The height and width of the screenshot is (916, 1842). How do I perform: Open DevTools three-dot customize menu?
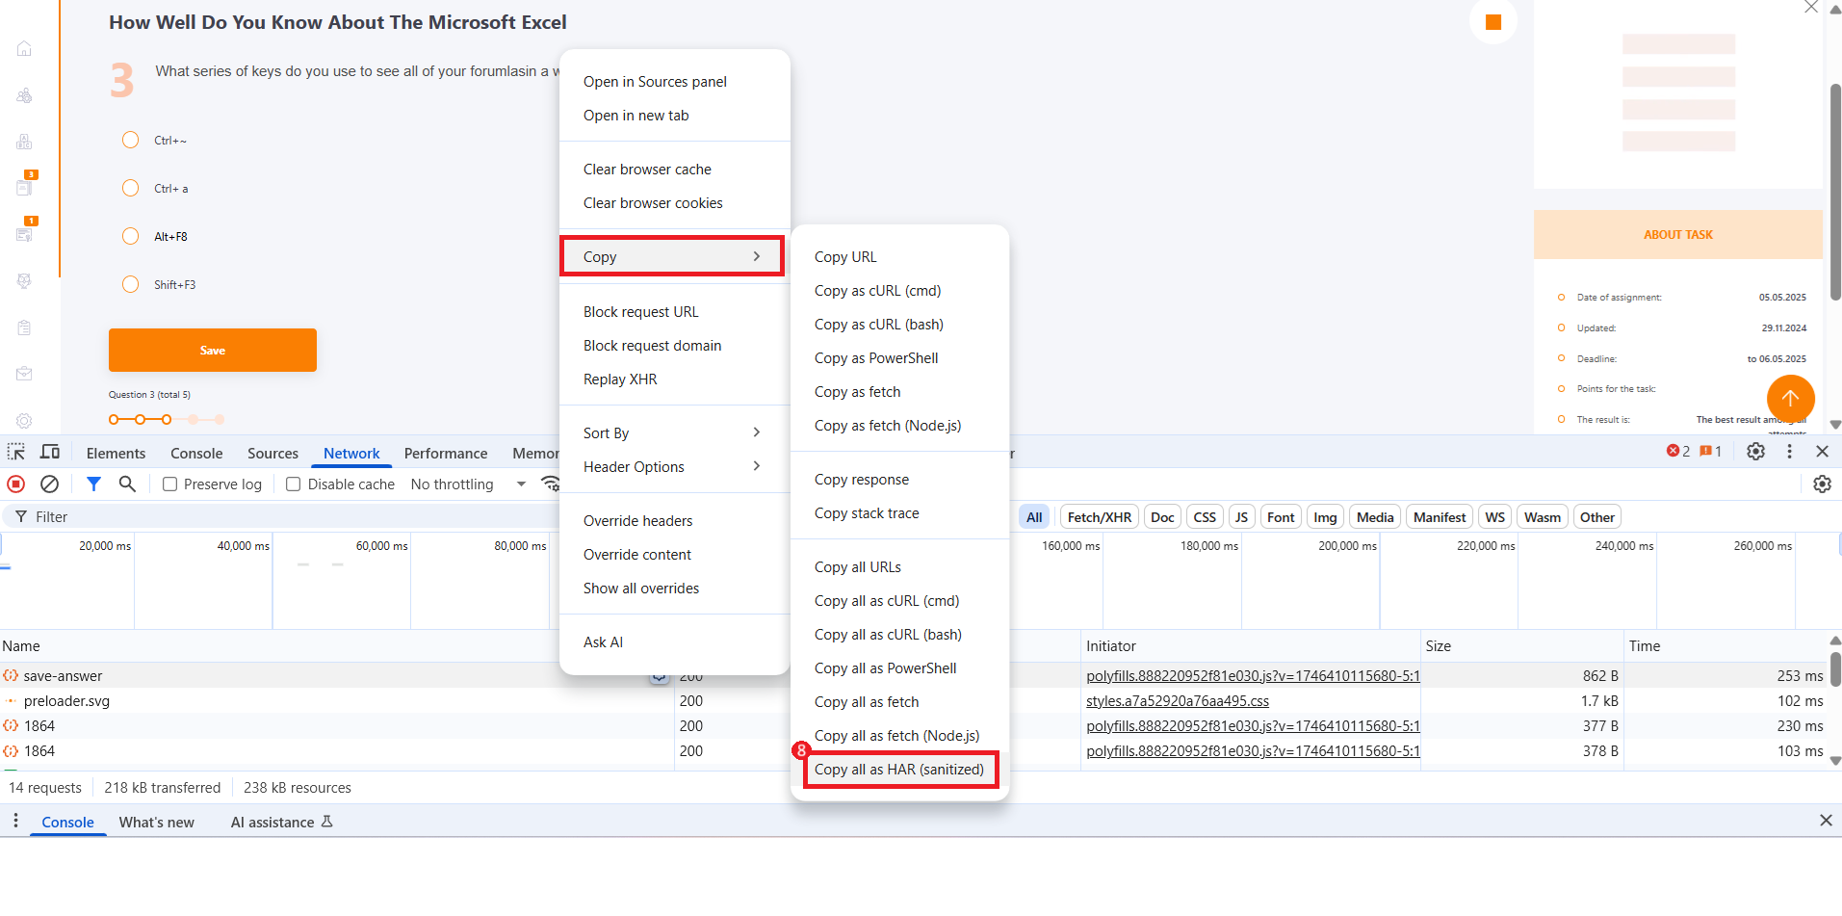click(x=1789, y=451)
